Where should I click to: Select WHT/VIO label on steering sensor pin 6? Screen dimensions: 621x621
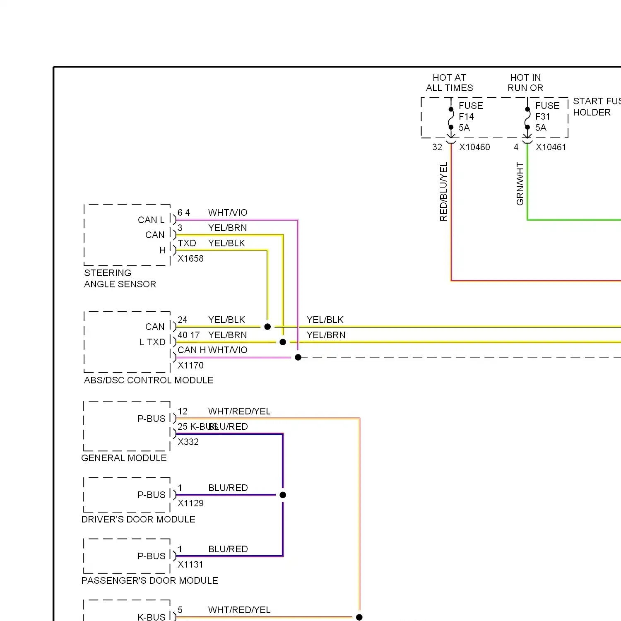[x=228, y=213]
